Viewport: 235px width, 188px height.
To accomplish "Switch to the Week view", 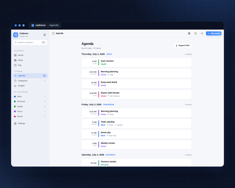I will tap(30, 60).
